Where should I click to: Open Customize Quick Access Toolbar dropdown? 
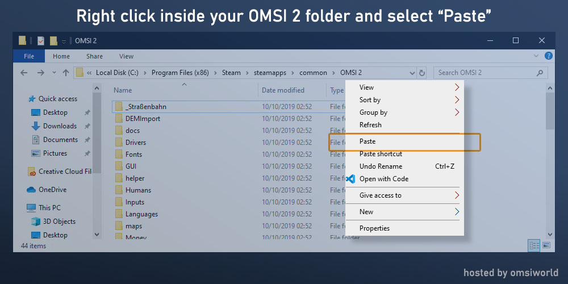[x=64, y=41]
